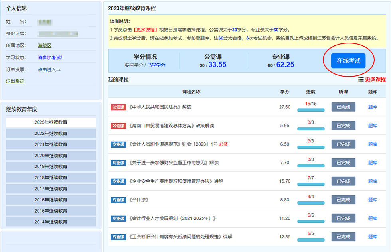Click 已完成 for 加强财会监督工作 course

point(343,163)
